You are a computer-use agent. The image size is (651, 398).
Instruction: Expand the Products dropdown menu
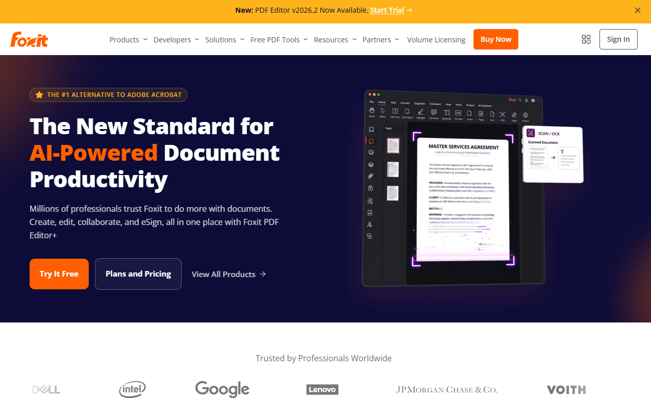pyautogui.click(x=129, y=40)
